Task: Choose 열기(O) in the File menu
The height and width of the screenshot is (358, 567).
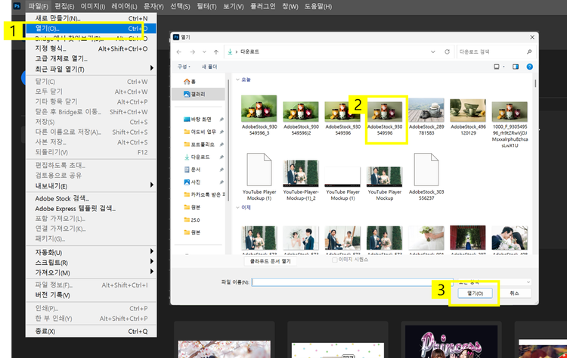Action: pos(91,28)
